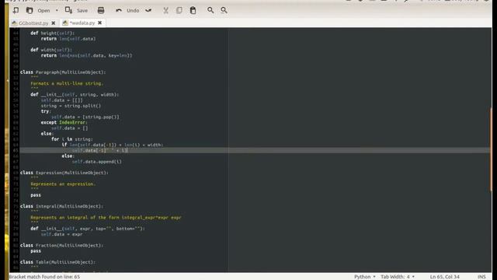Image resolution: width=497 pixels, height=280 pixels.
Task: Create a new document with the toolbar icon
Action: [x=16, y=10]
